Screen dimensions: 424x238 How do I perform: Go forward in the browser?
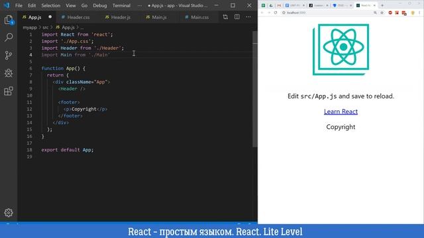[x=269, y=13]
